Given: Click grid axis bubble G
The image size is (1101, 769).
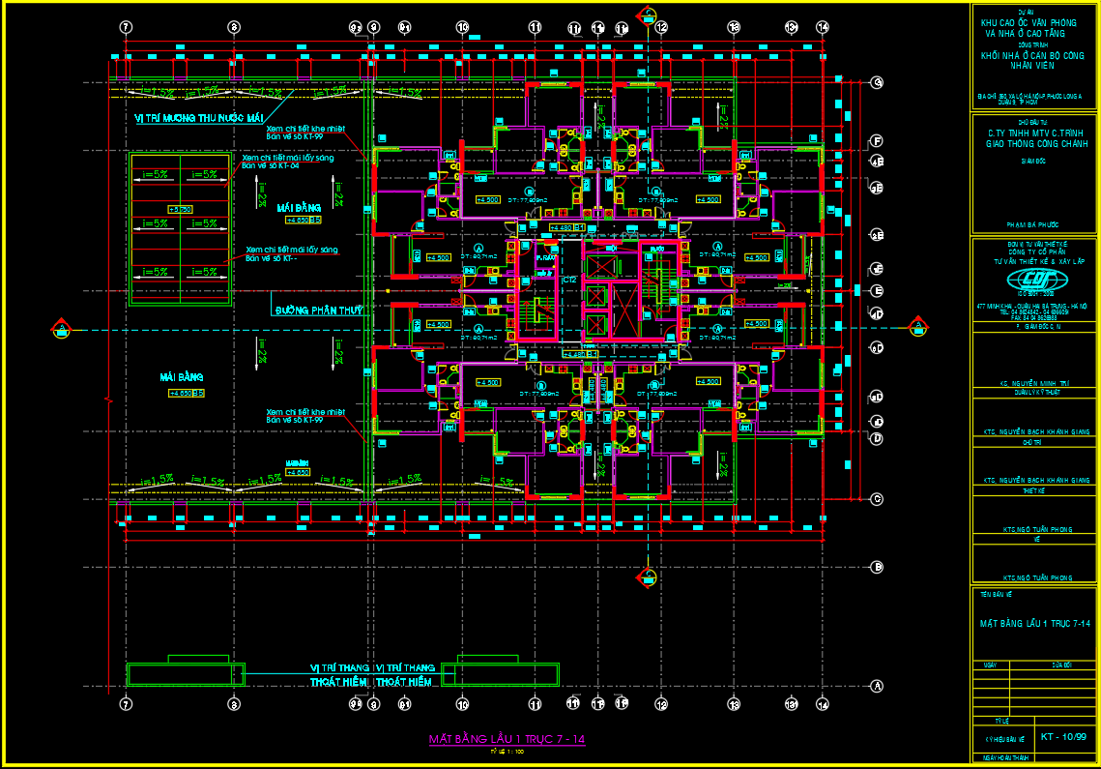Looking at the screenshot, I should (877, 83).
